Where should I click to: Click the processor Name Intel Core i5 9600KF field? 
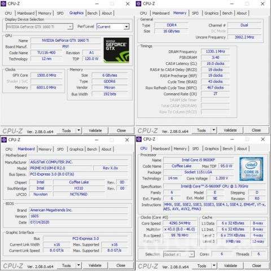198,160
